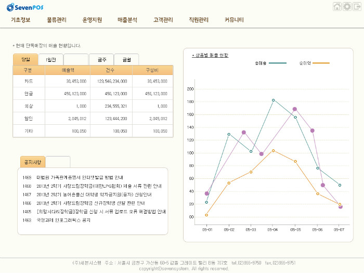The height and width of the screenshot is (273, 364).
Task: Open settings via the gear icon
Action: 347,6
